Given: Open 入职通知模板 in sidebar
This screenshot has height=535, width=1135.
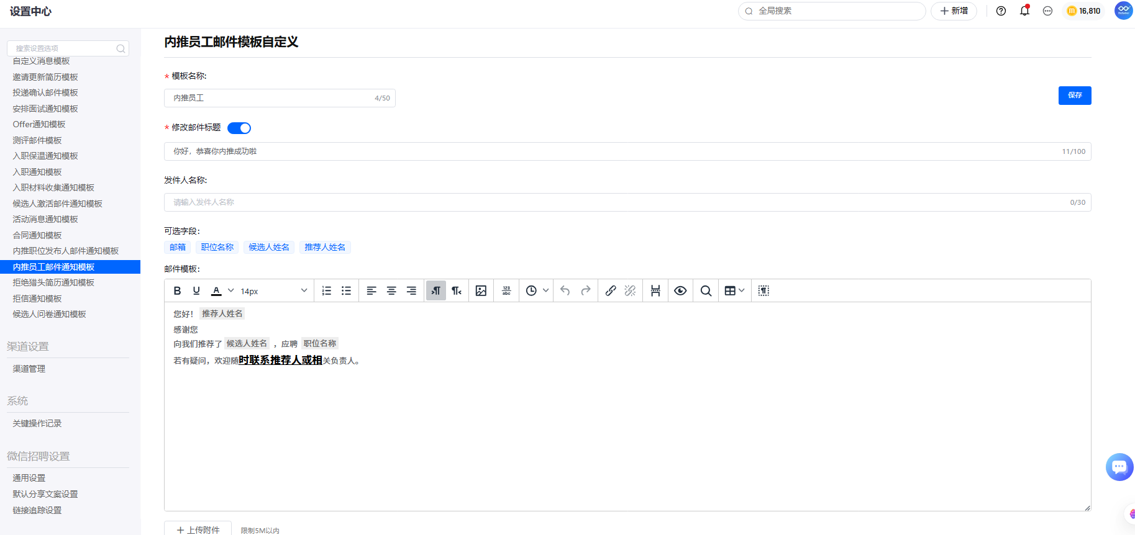Looking at the screenshot, I should pos(37,172).
